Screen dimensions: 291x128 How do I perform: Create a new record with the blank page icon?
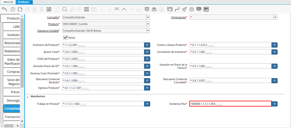[x=20, y=9]
